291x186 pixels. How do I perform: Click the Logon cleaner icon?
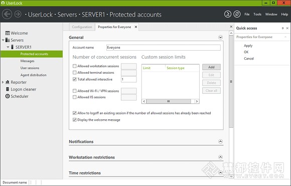coord(8,89)
